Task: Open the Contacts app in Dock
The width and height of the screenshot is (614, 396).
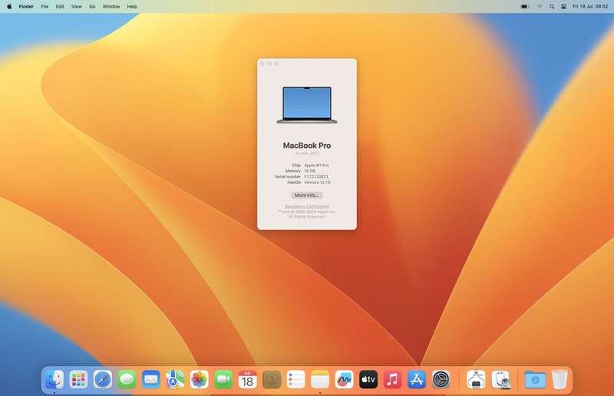Action: 272,379
